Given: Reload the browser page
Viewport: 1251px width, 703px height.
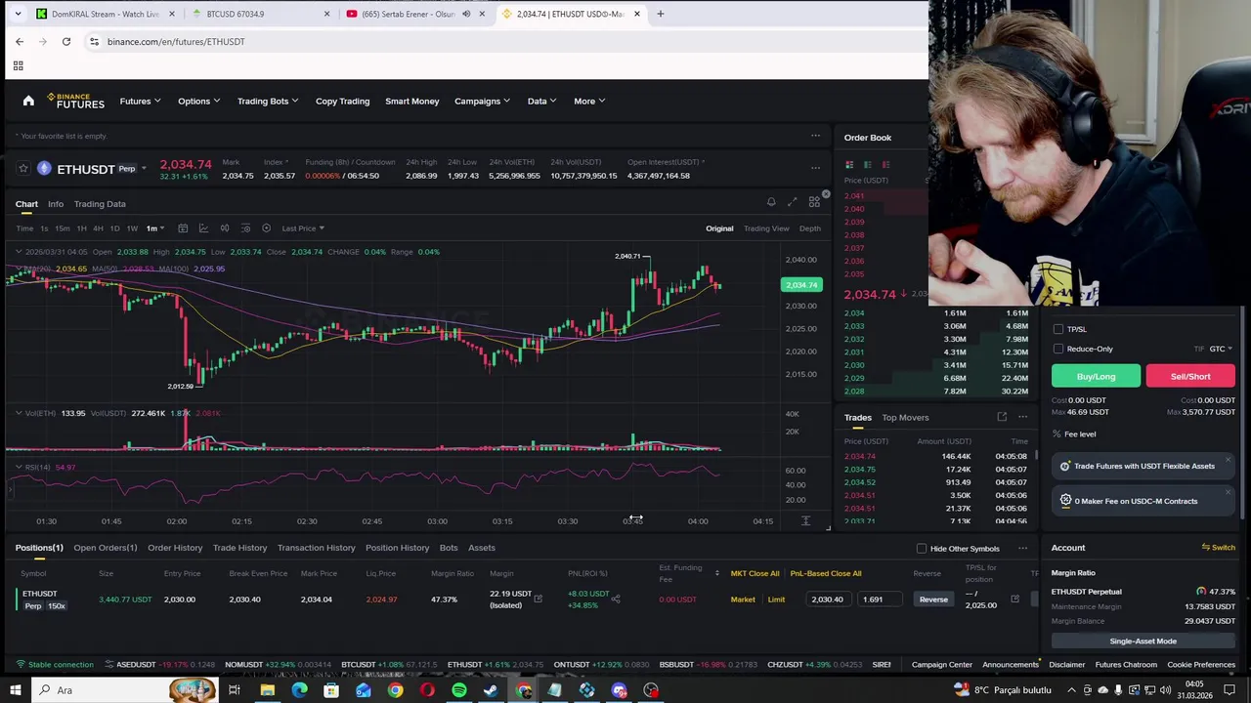Looking at the screenshot, I should (x=66, y=42).
